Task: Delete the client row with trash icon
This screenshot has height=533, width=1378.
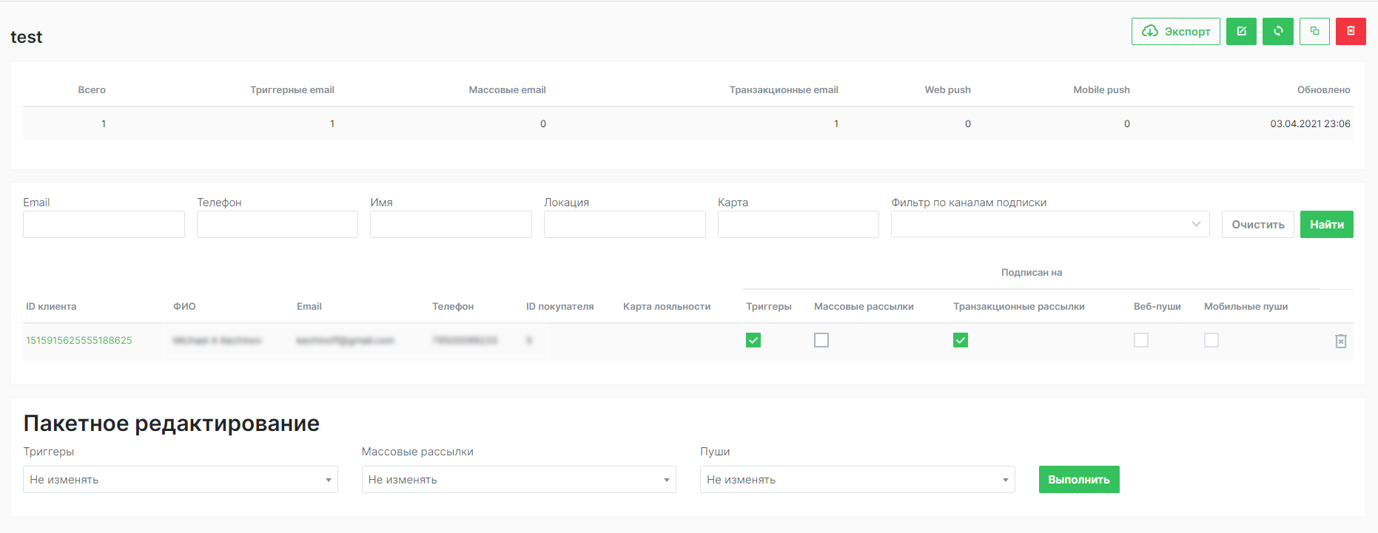Action: [1340, 341]
